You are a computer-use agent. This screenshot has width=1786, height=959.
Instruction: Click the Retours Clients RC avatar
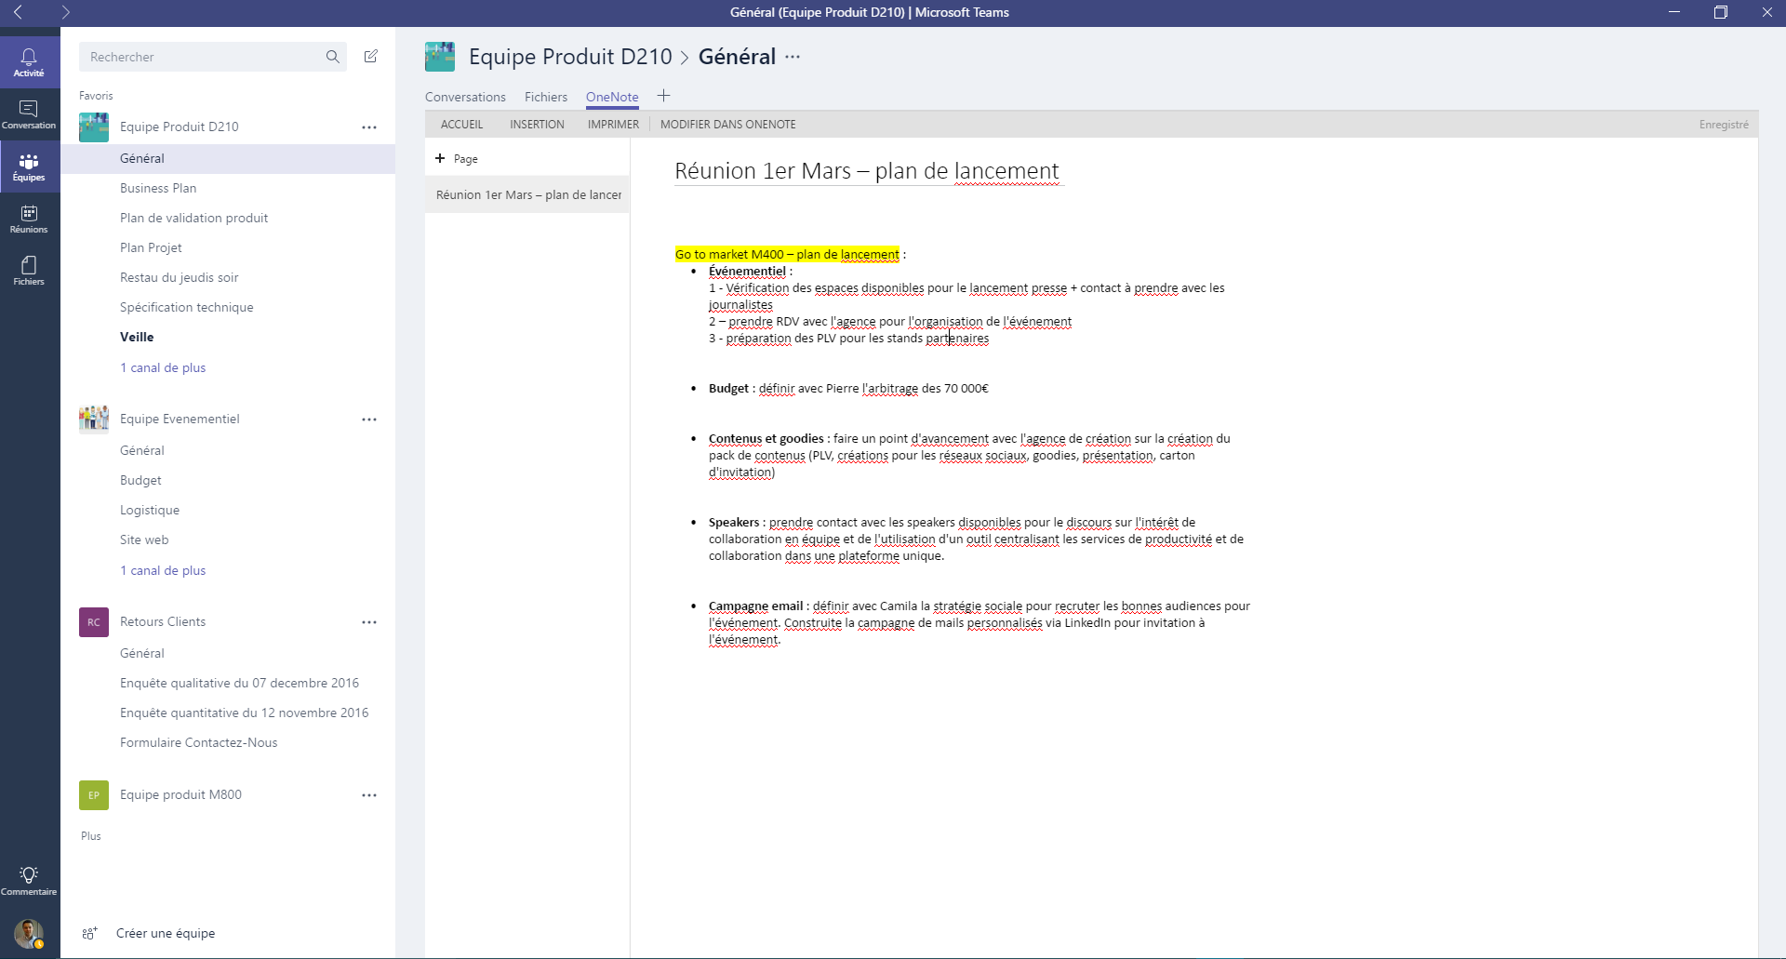(x=94, y=622)
